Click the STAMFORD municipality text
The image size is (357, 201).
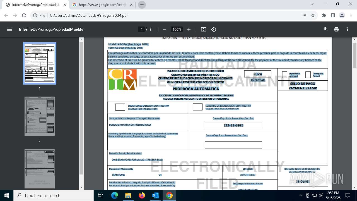(118, 175)
